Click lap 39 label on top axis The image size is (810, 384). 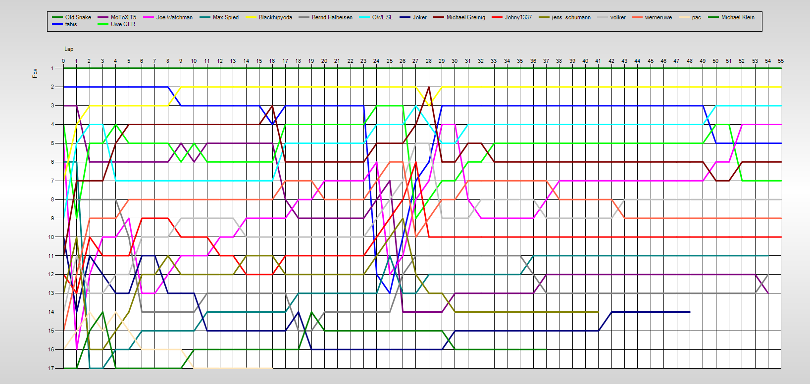[572, 61]
